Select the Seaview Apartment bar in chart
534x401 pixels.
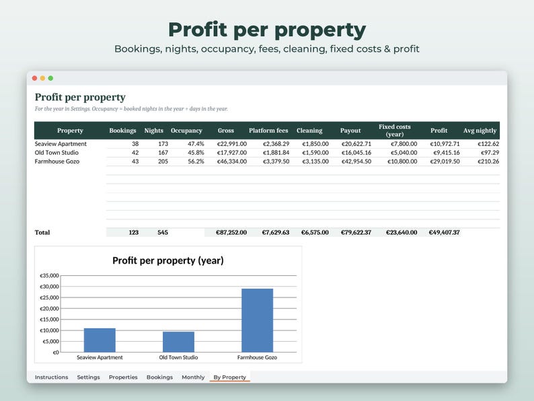point(100,340)
